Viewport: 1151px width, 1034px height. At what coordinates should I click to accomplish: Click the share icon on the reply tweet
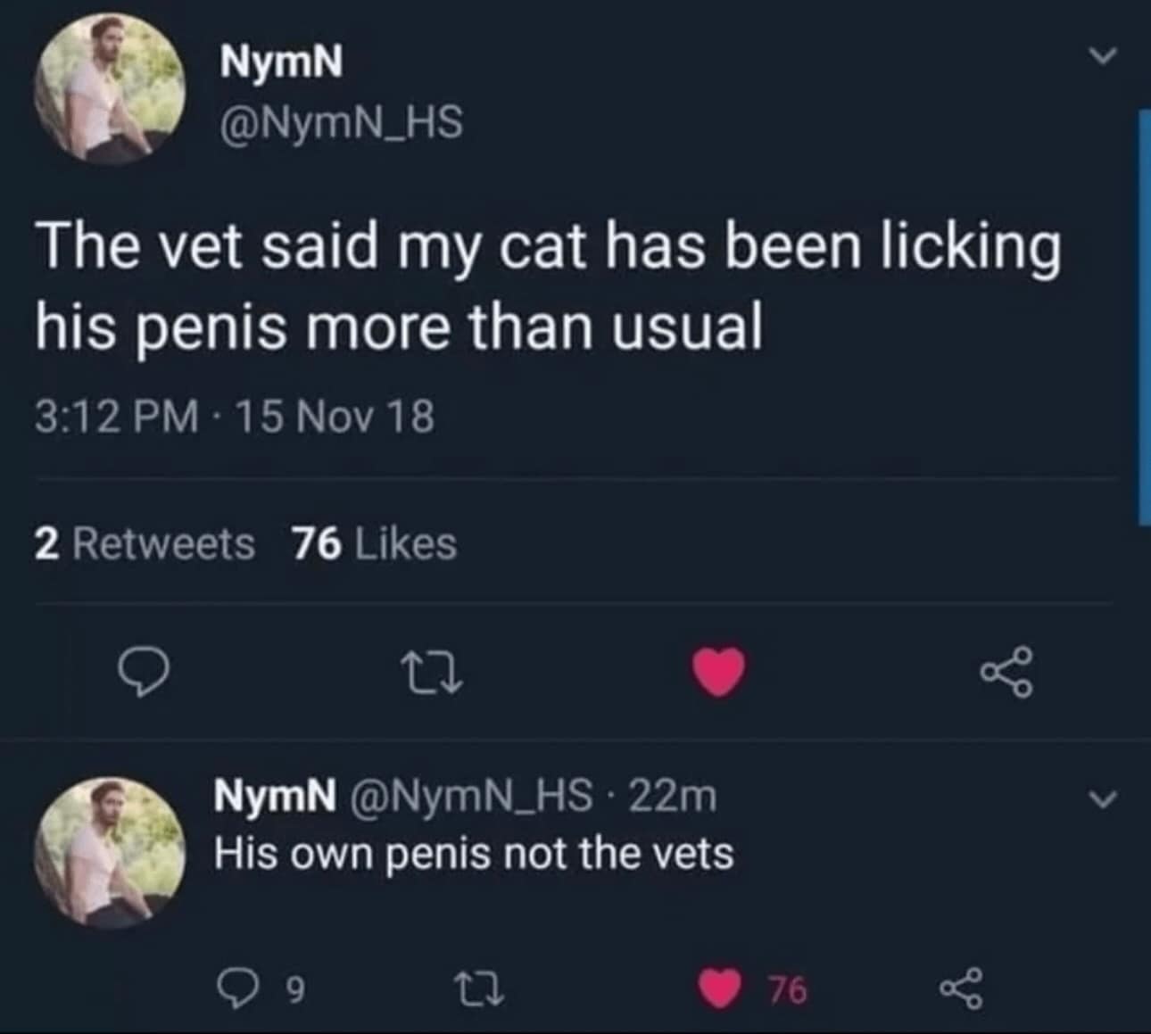coord(962,989)
